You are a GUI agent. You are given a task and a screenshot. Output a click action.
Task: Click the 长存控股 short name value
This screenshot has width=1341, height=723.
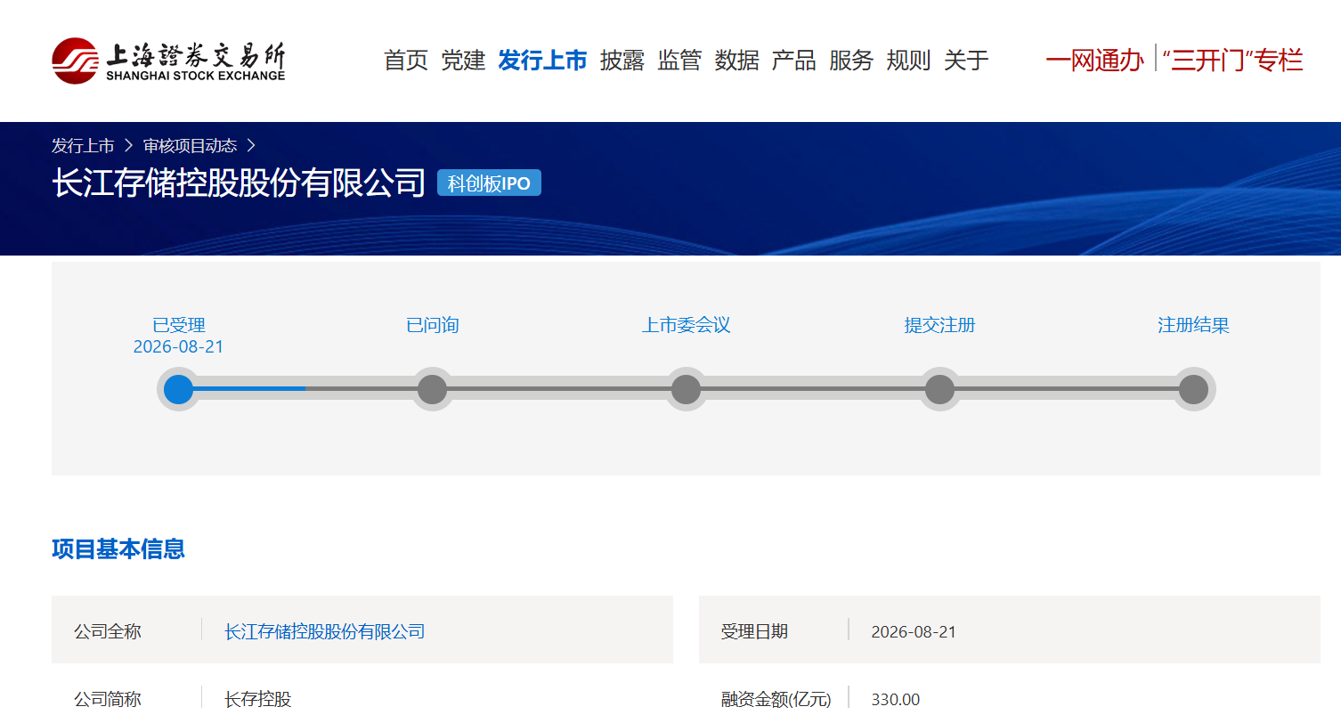pos(258,700)
